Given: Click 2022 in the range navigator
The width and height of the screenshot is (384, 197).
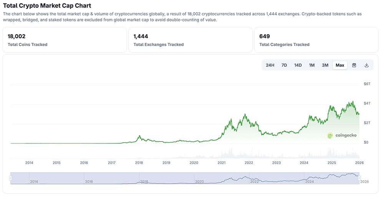Looking at the screenshot, I should tap(254, 181).
